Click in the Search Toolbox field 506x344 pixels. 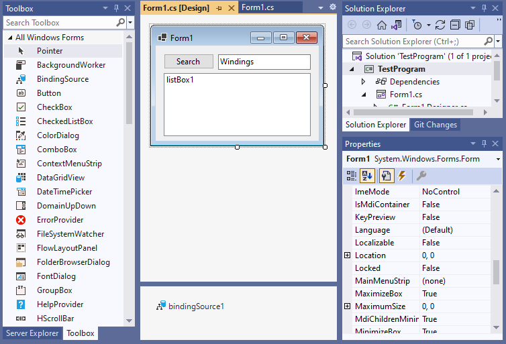60,23
